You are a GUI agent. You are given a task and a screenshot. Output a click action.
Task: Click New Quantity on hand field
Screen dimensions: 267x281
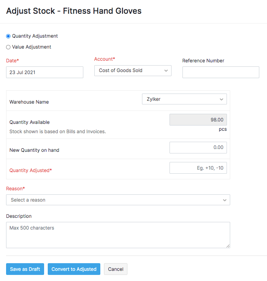point(198,147)
